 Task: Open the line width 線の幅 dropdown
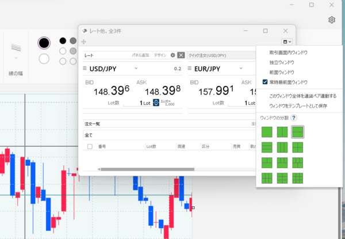[16, 58]
